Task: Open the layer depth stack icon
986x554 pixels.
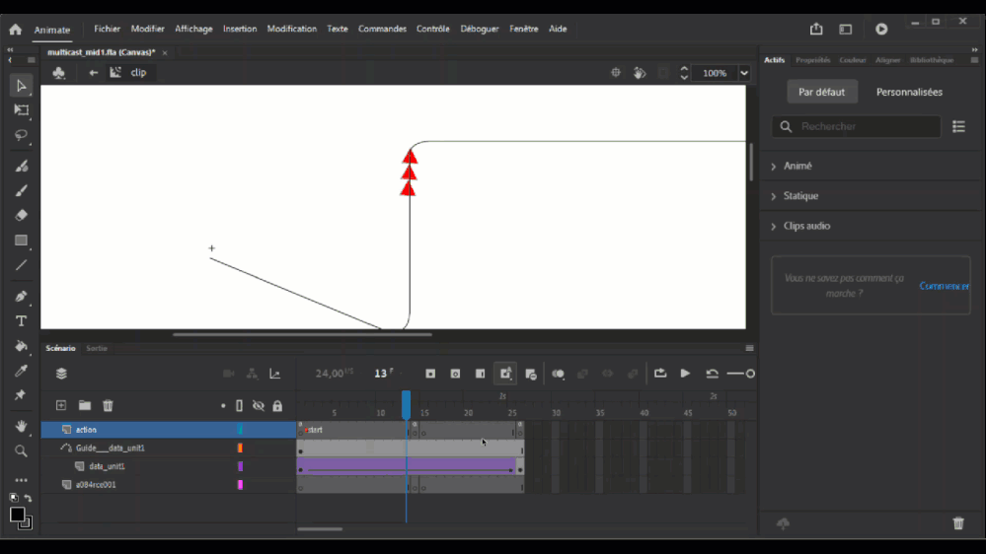Action: (x=61, y=374)
